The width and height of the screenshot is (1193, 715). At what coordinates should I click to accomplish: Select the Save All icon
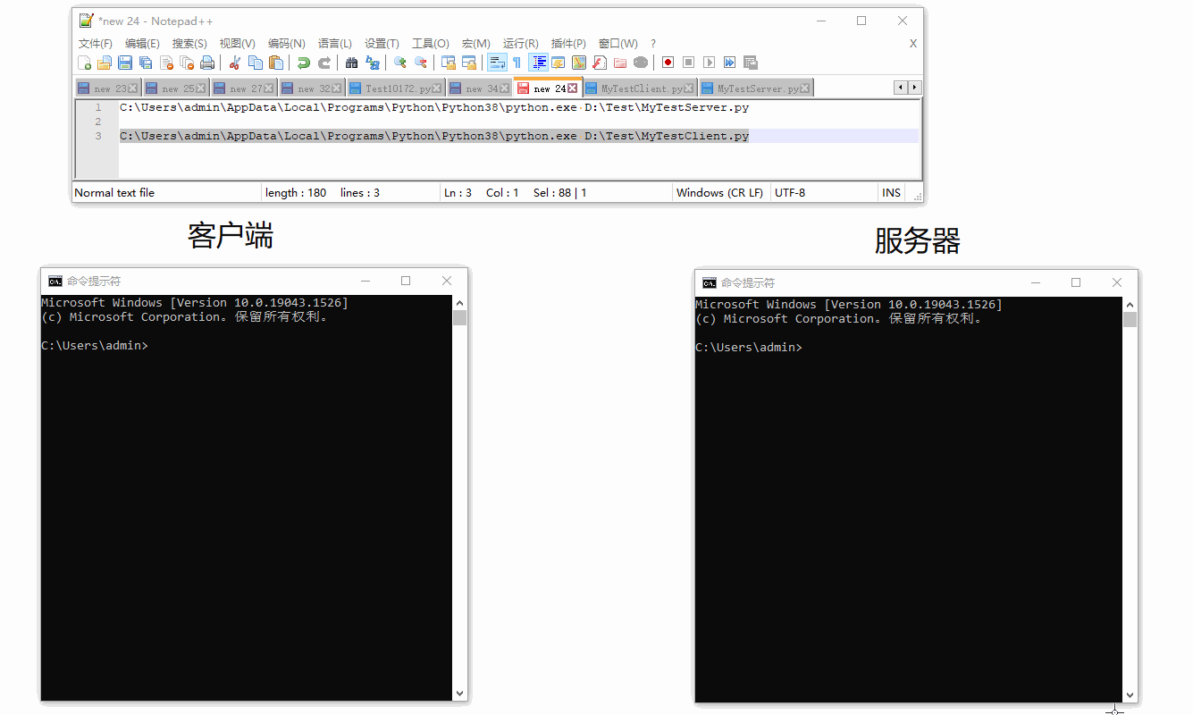point(145,62)
